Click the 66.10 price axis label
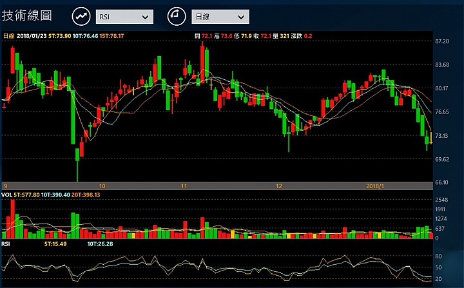 coord(442,182)
